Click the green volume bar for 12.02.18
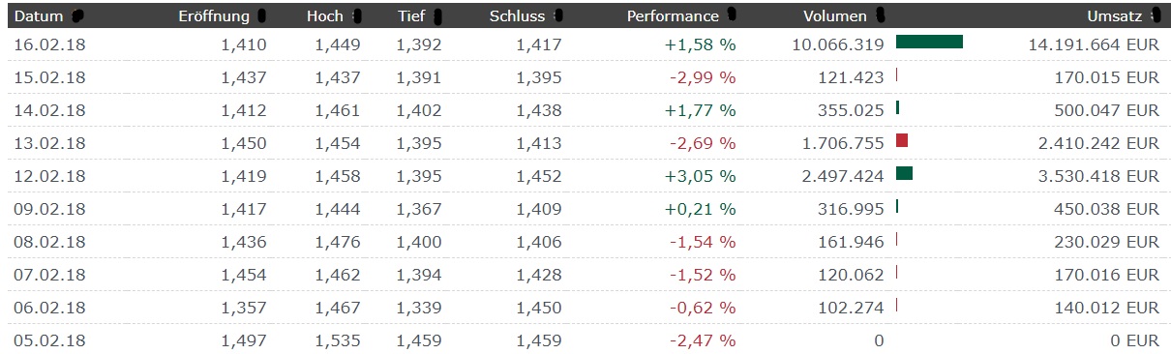Screen dimensions: 1171x354 pos(904,174)
